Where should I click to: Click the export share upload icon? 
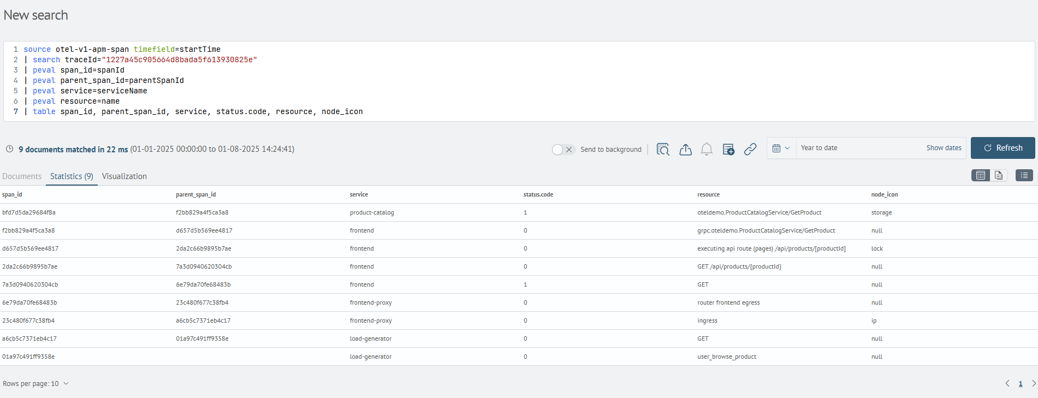pos(685,149)
